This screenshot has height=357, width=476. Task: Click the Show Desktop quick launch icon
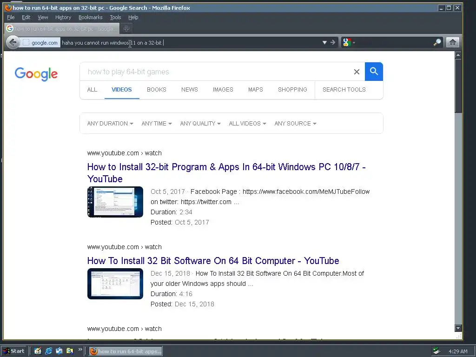click(38, 351)
